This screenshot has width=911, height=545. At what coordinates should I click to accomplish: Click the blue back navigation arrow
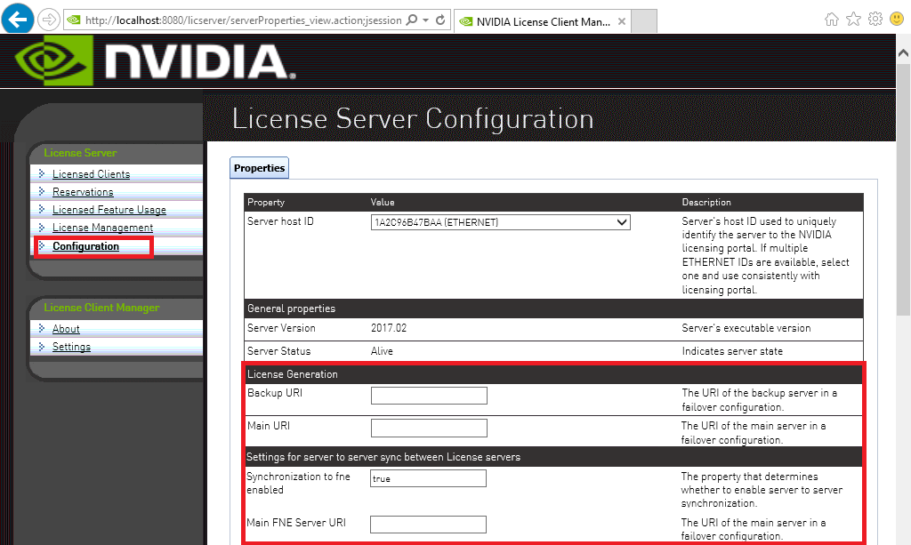tap(17, 18)
